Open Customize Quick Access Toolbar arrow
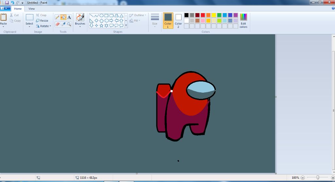Screen dimensions: 335x182 [23, 3]
